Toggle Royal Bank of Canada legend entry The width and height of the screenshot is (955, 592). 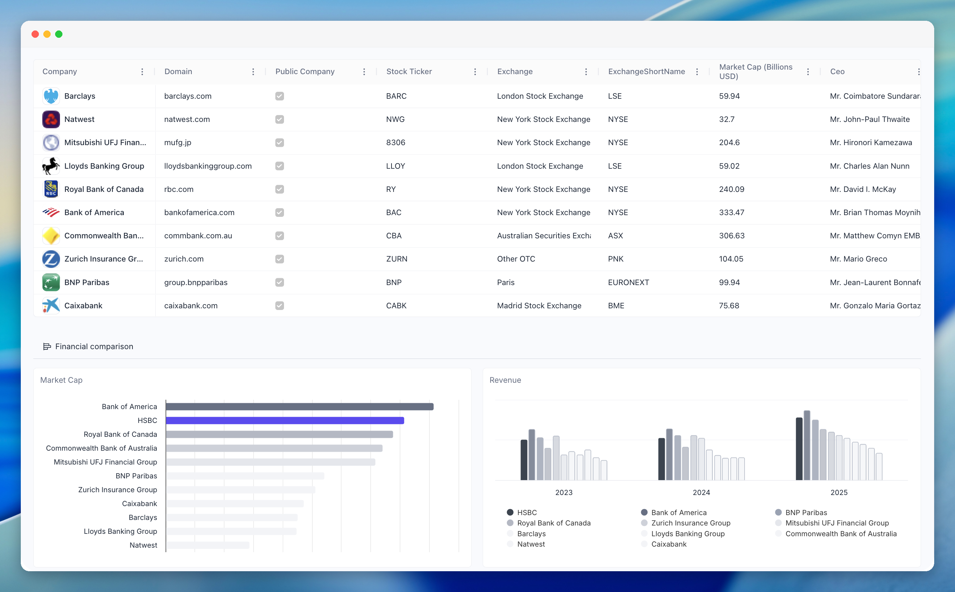click(549, 523)
